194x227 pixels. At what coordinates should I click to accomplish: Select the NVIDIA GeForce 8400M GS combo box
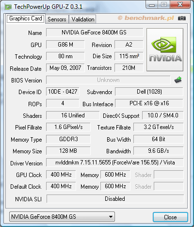(62, 217)
